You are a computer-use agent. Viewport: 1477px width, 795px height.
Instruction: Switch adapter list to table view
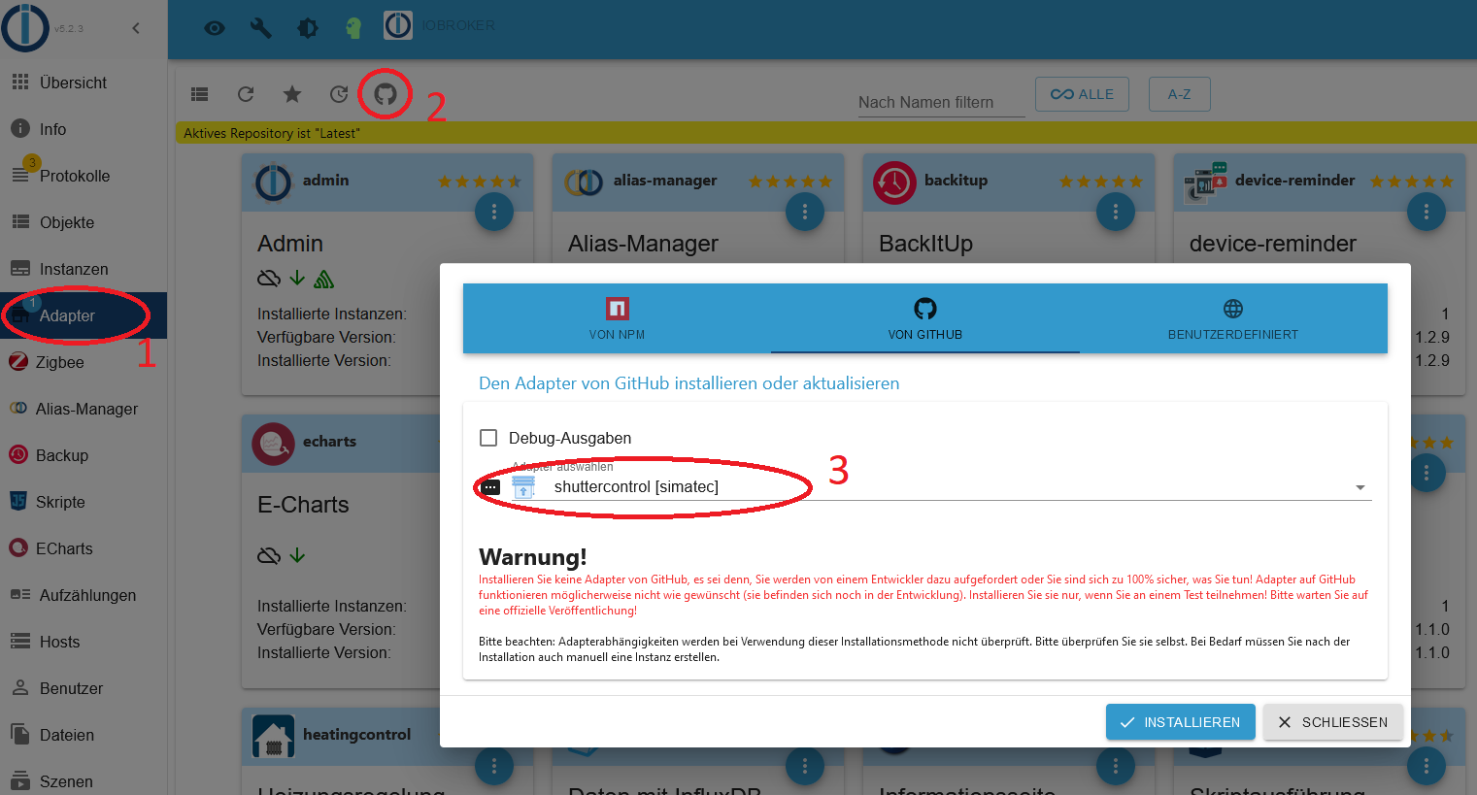(x=200, y=94)
